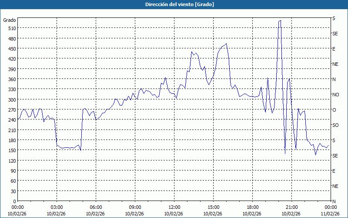Click the 270 tick on left axis
The height and width of the screenshot is (218, 348).
click(11, 110)
